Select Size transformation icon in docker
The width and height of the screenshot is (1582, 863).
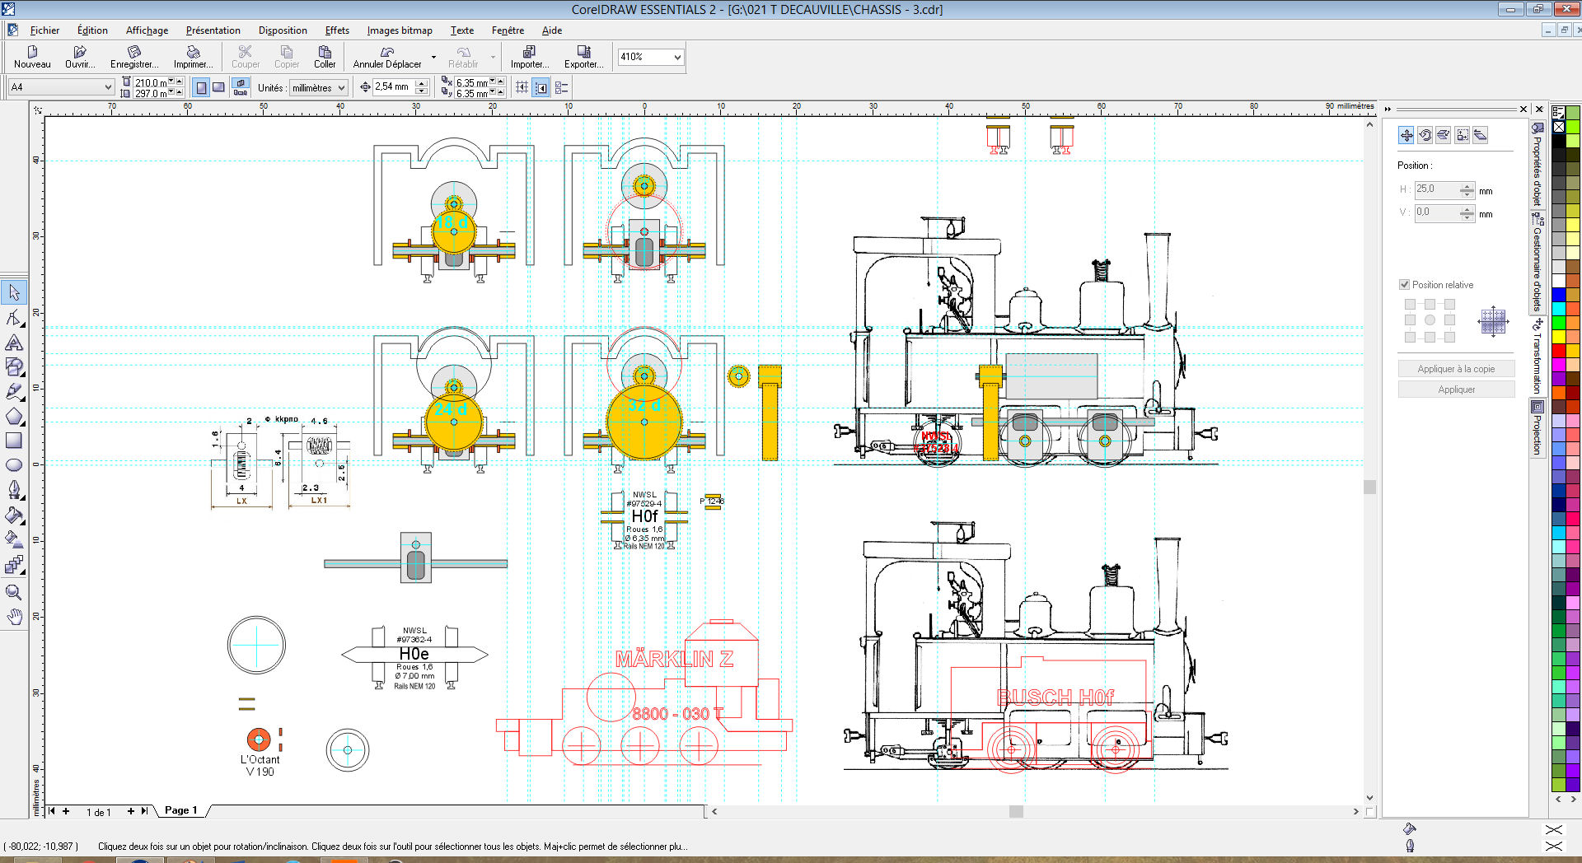pos(1463,135)
